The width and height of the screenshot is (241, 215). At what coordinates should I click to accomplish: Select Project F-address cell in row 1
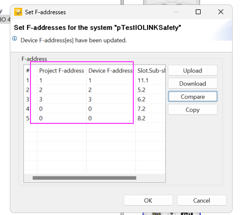pyautogui.click(x=61, y=80)
